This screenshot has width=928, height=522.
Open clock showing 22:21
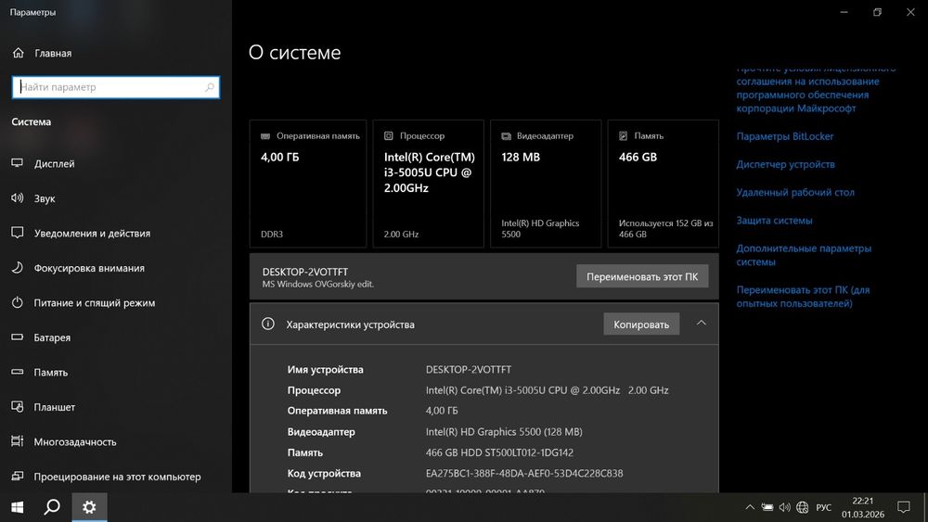coord(863,507)
